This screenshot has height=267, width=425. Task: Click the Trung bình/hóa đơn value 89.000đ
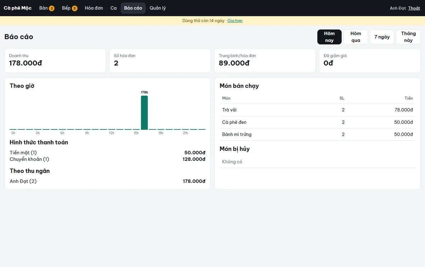tap(234, 63)
